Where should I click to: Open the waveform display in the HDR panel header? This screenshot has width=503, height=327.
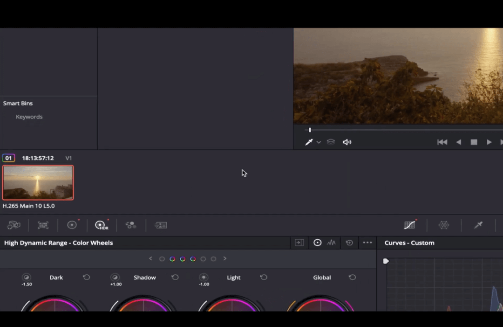pos(331,243)
